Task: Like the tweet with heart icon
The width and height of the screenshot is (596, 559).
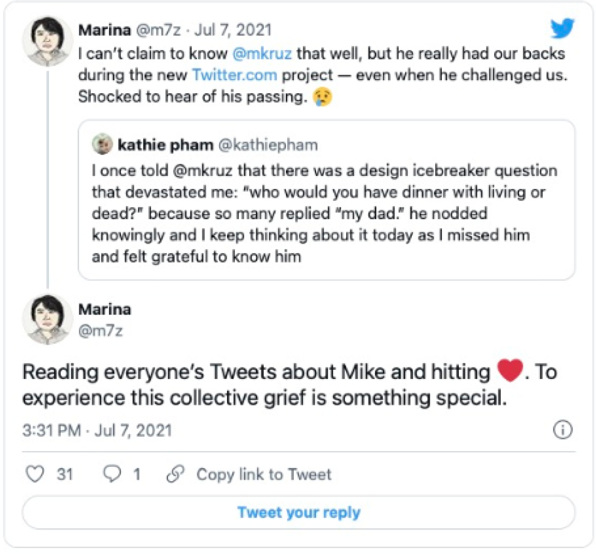Action: click(x=37, y=474)
